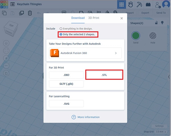Switch to the 3D Print tab
171x136 pixels.
point(94,18)
